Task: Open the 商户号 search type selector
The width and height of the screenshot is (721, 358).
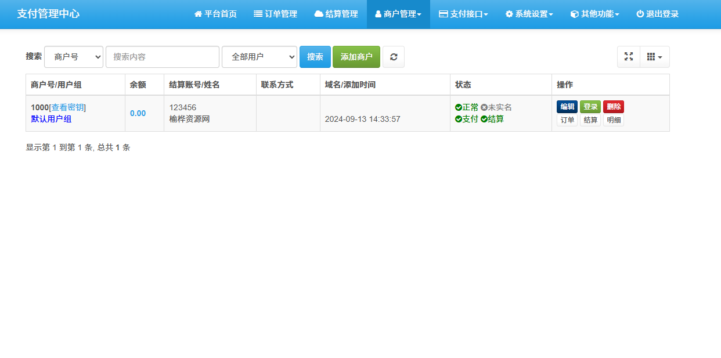Action: 74,57
